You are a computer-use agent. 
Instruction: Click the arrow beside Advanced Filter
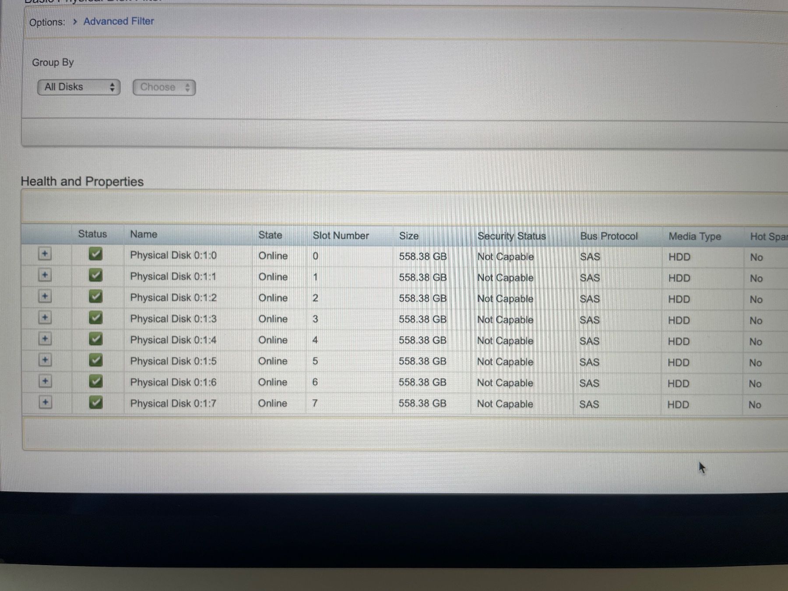click(75, 21)
